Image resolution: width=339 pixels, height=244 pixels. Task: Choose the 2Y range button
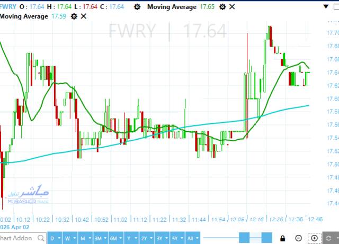(145, 238)
